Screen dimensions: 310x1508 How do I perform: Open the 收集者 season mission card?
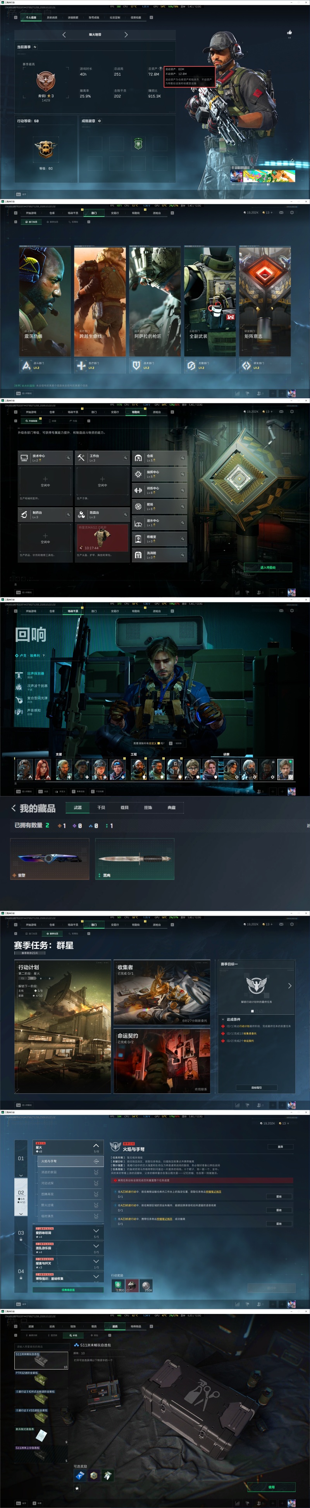click(162, 993)
